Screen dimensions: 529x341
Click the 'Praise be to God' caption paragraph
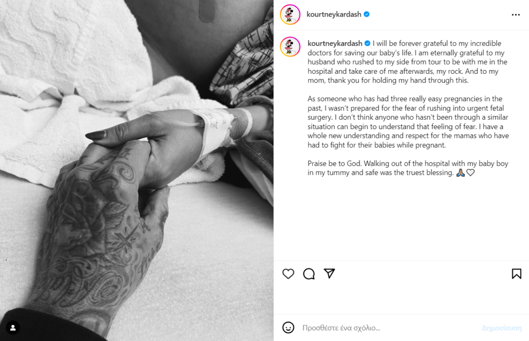tap(408, 168)
